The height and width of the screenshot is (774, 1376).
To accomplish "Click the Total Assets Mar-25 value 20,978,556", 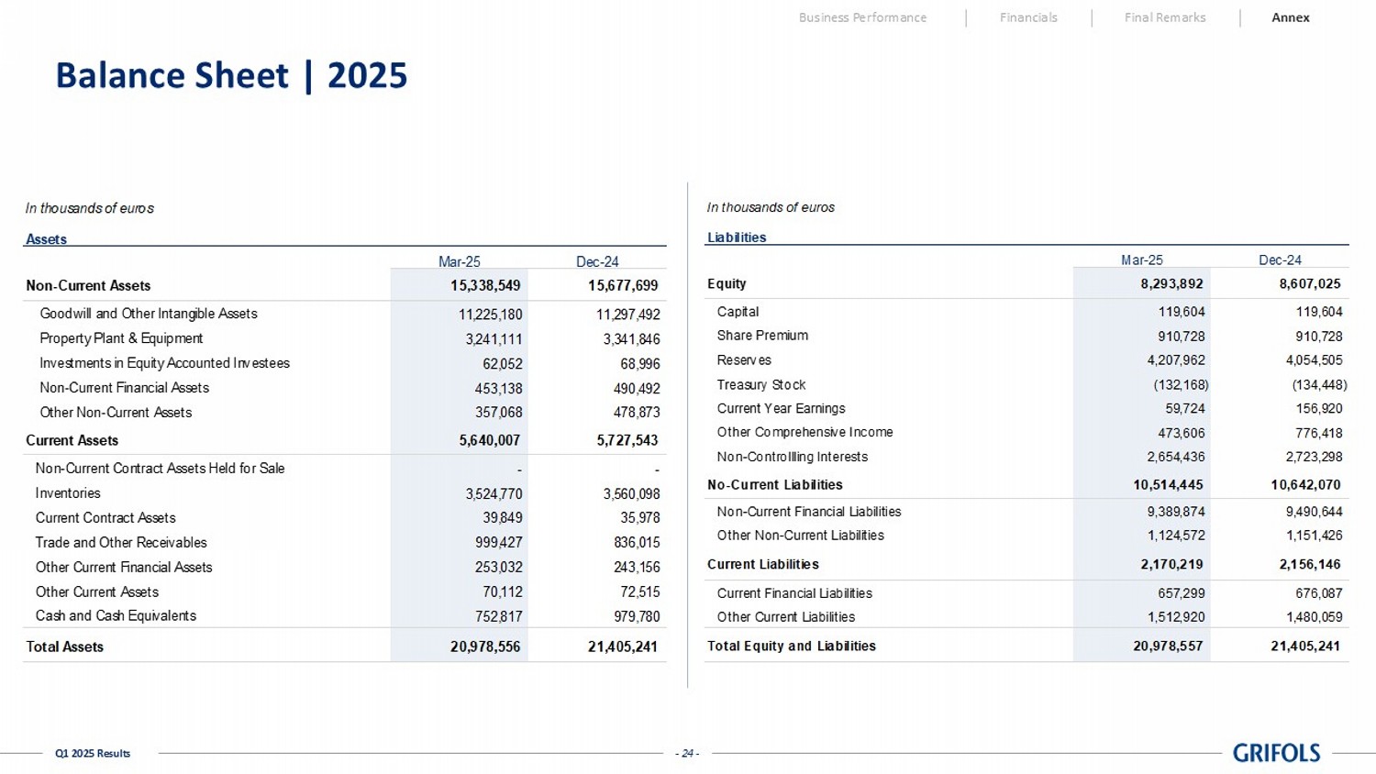I will (x=485, y=647).
